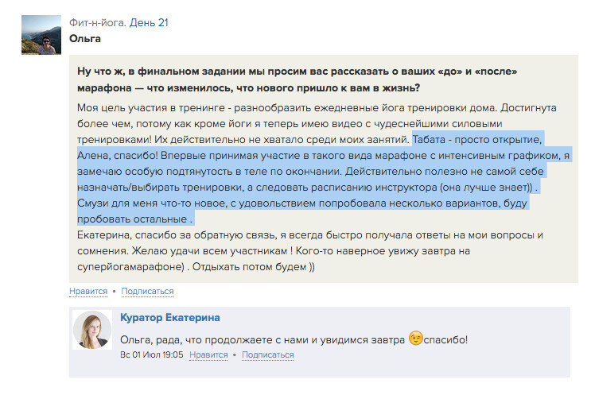Click the author name Ольга
This screenshot has height=395, width=595.
point(85,39)
